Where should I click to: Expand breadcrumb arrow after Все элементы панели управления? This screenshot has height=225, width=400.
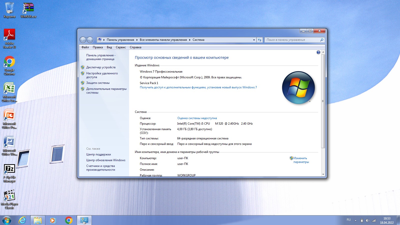(x=190, y=40)
